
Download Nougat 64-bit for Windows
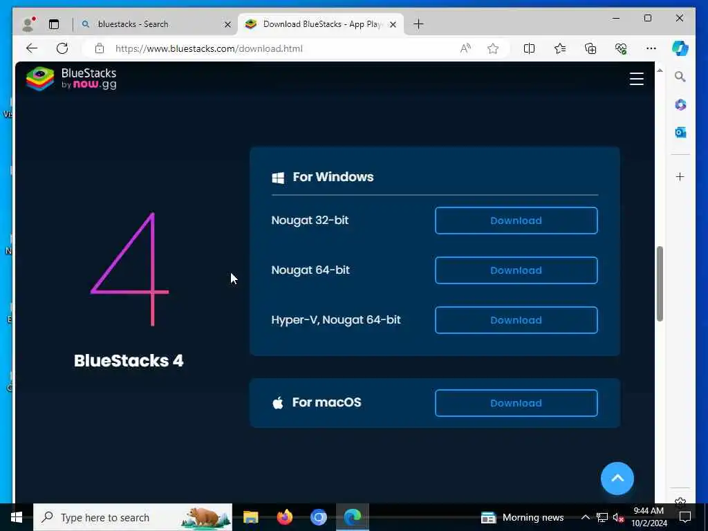[x=516, y=270]
